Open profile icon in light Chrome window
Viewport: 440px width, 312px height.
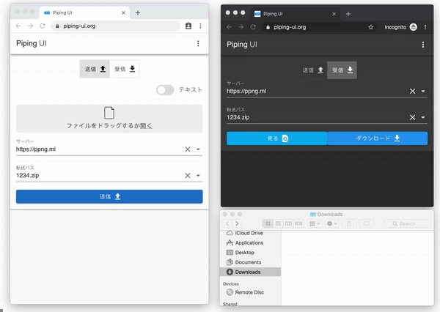[188, 26]
